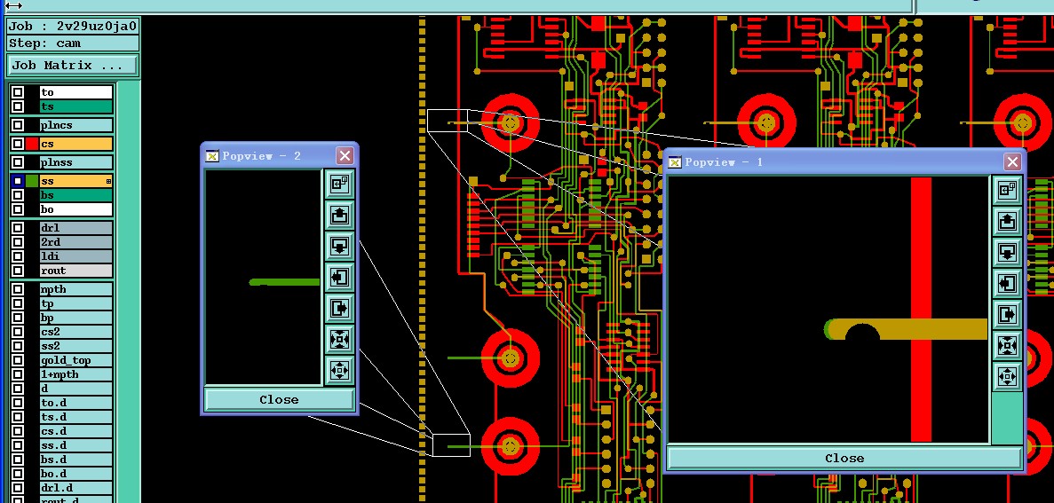Toggle the checkbox for layer plnss
Viewport: 1054px width, 503px height.
point(18,161)
